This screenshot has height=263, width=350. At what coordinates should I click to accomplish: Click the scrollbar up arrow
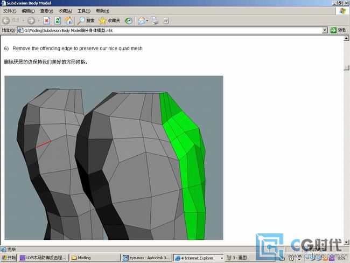coord(346,38)
